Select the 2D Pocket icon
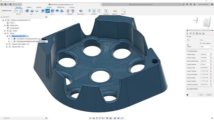 32,11
